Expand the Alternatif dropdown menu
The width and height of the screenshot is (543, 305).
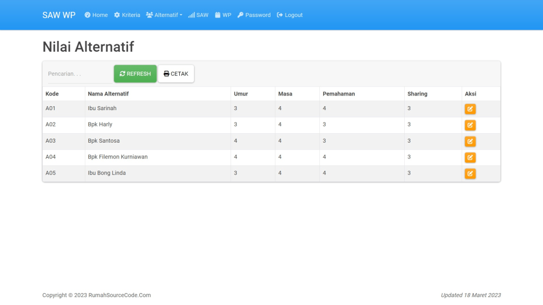point(164,15)
